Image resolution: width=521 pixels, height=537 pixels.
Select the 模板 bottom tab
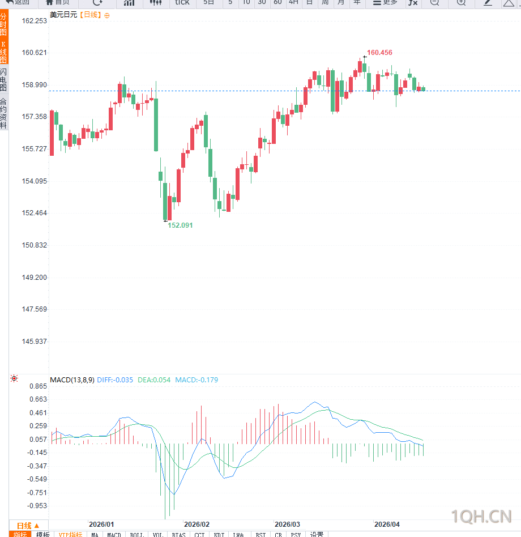(43, 534)
